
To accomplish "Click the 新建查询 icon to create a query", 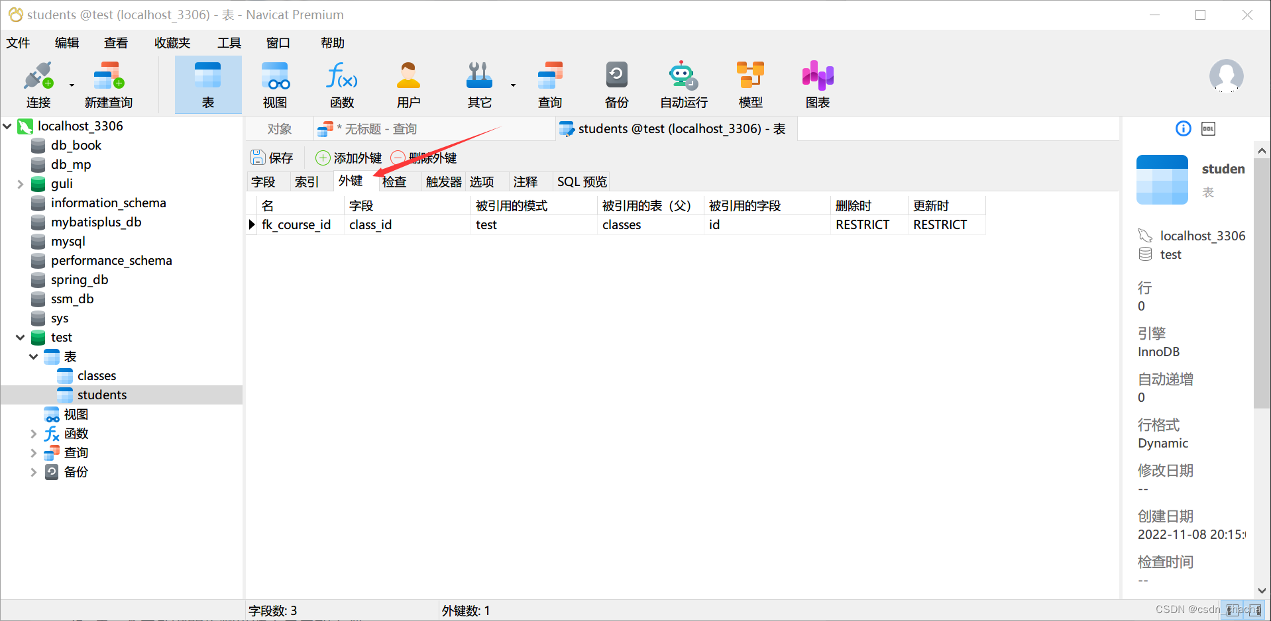I will point(107,83).
